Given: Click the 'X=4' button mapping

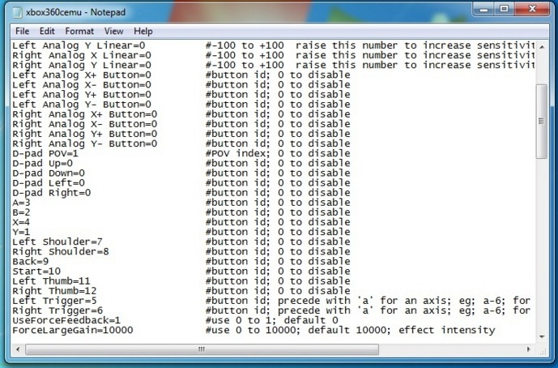Looking at the screenshot, I should (x=21, y=222).
